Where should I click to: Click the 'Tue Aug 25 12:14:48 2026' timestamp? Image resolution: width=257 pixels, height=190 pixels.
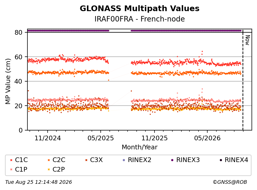(39, 182)
